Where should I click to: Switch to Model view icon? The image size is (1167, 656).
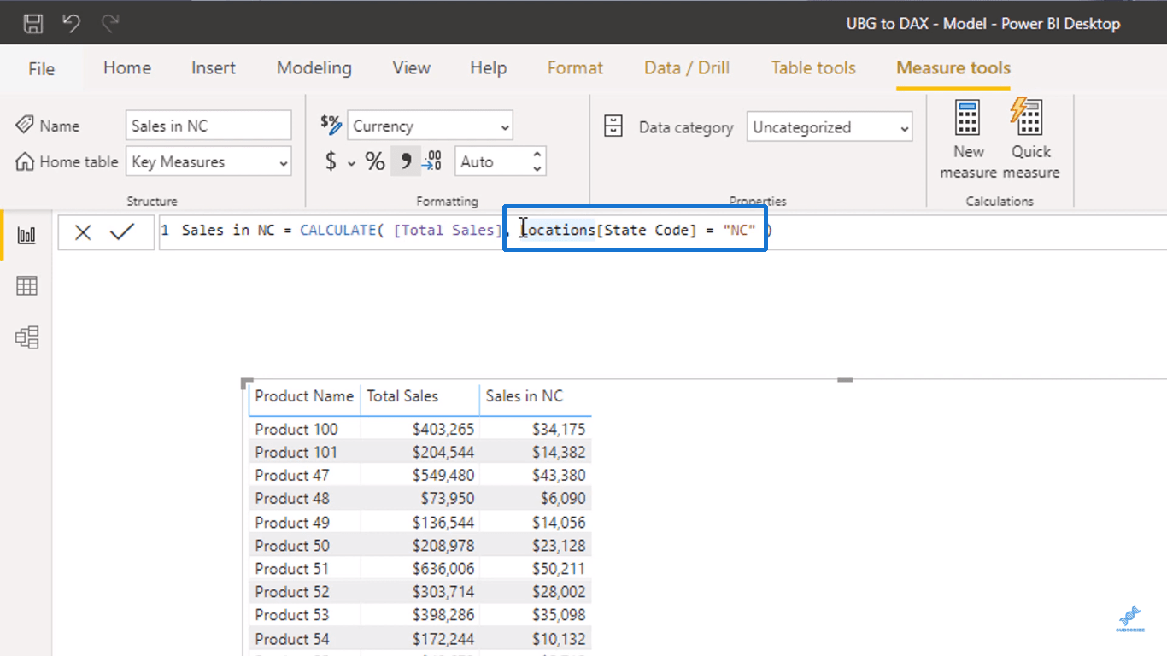[26, 338]
